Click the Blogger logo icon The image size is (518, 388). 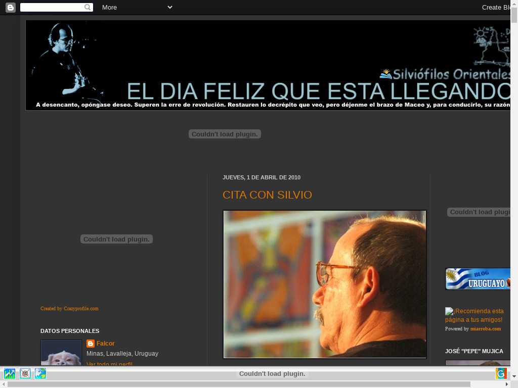click(x=10, y=7)
